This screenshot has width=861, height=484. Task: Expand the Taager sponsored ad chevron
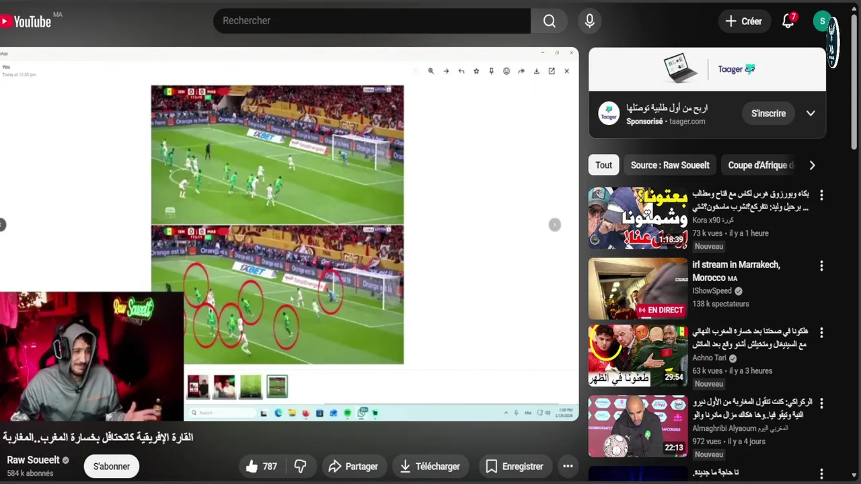[x=811, y=114]
